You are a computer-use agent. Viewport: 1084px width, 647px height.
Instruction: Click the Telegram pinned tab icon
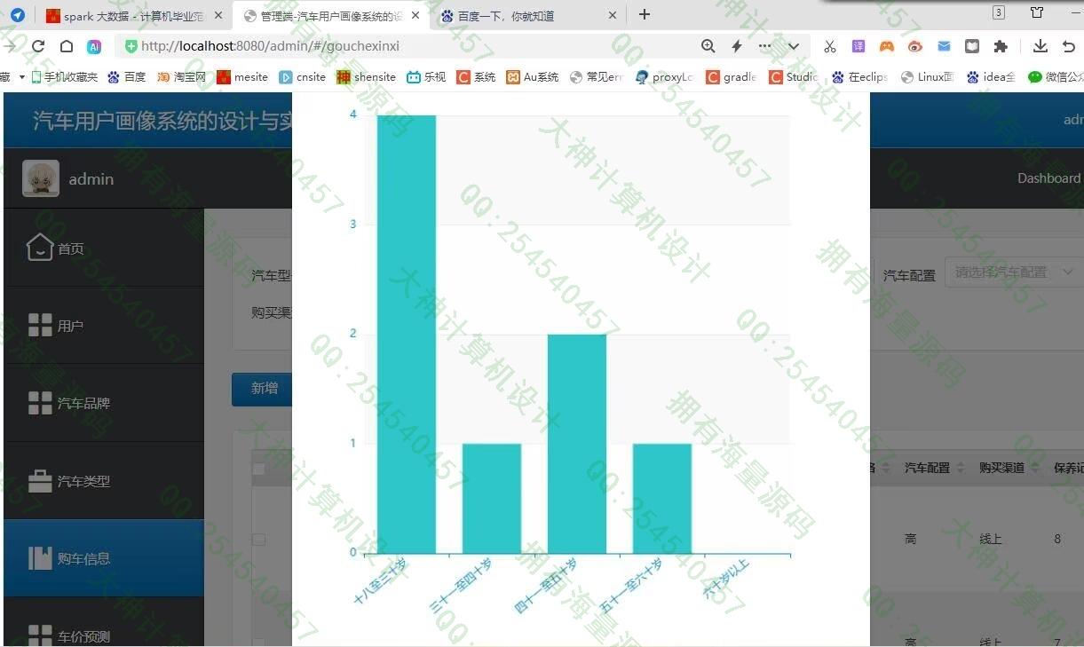(18, 15)
